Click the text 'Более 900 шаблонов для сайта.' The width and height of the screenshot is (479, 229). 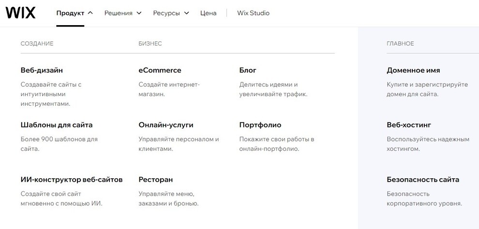point(59,144)
